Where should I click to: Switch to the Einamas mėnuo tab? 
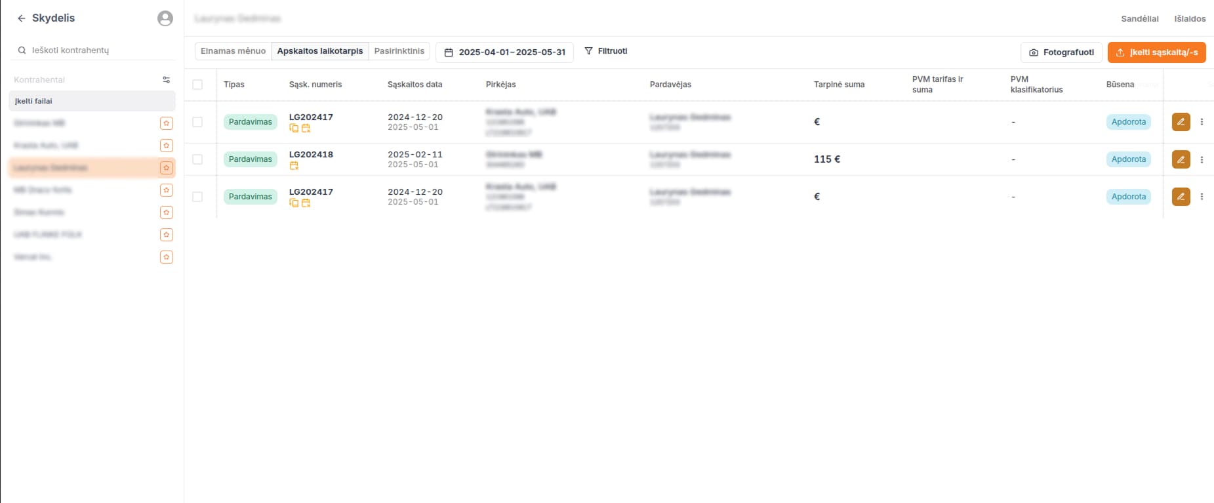point(233,51)
